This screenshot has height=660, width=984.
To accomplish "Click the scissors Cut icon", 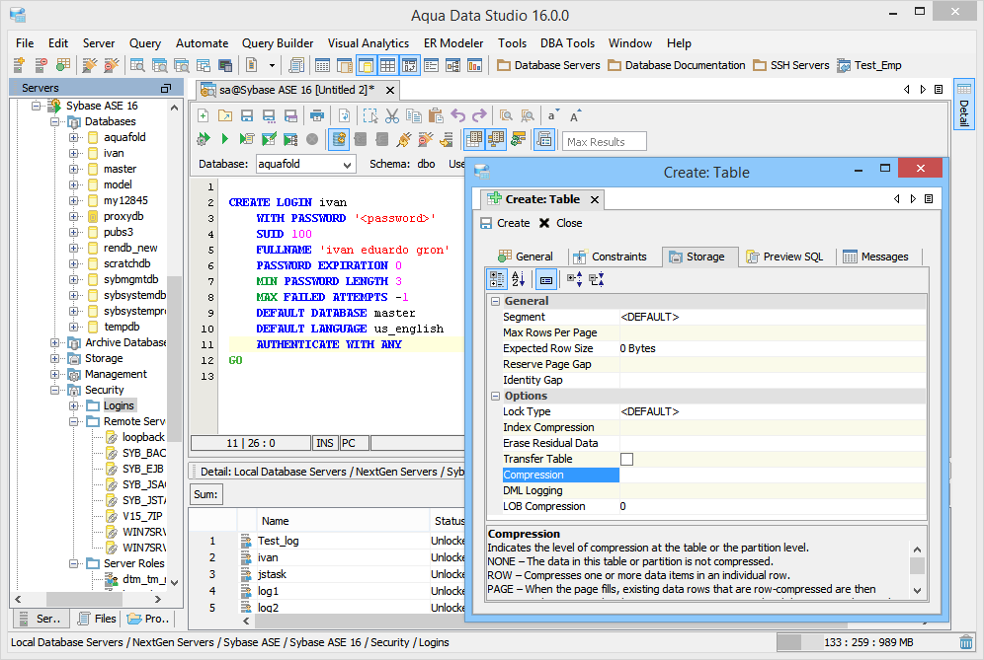I will (392, 115).
